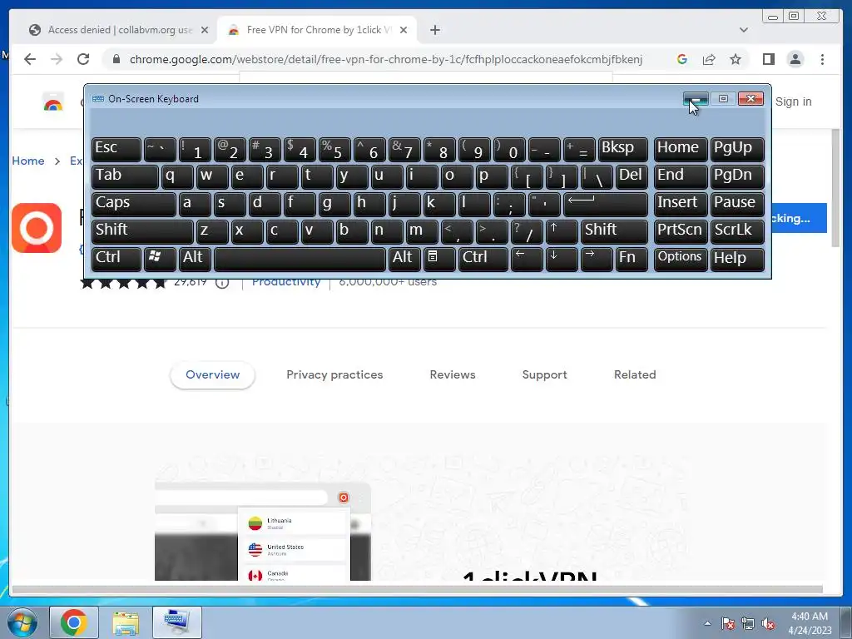This screenshot has height=639, width=852.
Task: Click the up arrow key on keyboard
Action: coord(562,231)
